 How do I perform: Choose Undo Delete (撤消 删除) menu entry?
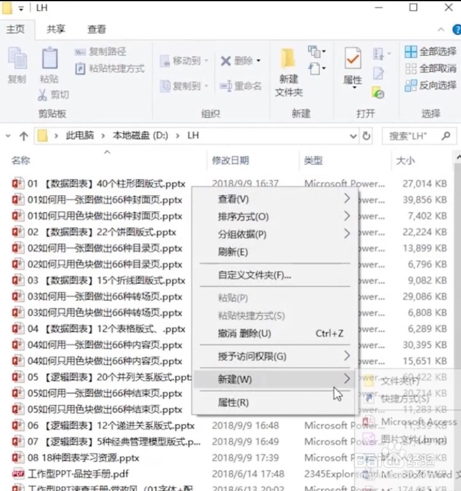point(275,333)
